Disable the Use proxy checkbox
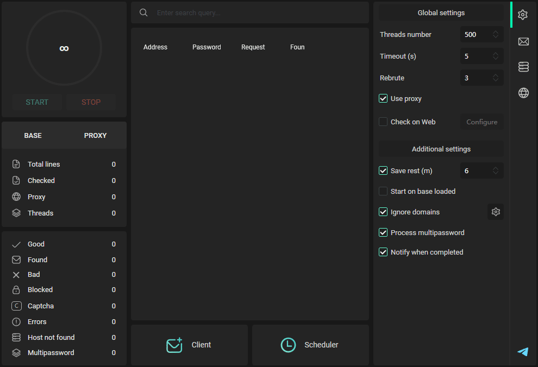538x367 pixels. pyautogui.click(x=383, y=99)
